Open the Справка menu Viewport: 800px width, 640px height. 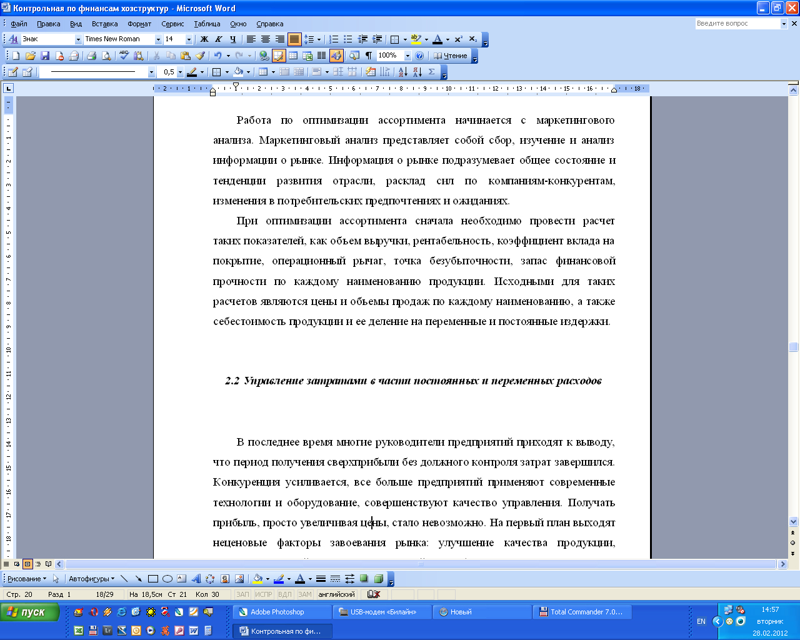tap(269, 24)
